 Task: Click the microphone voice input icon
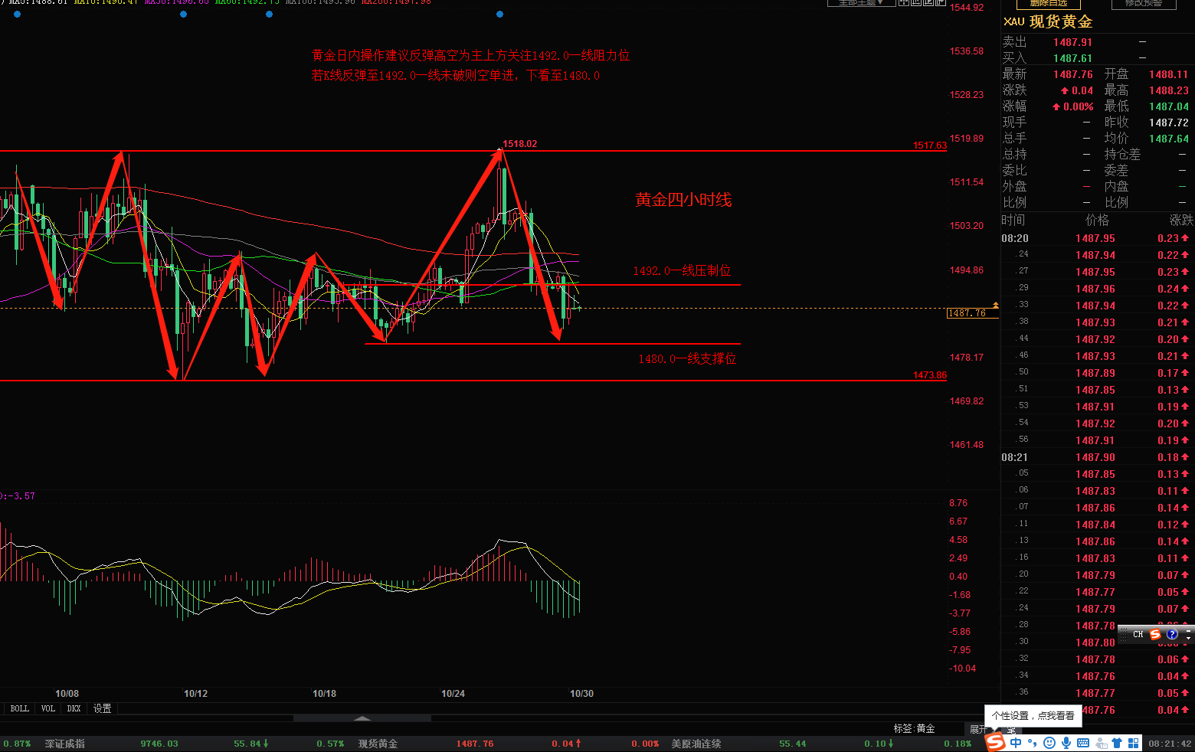(1066, 743)
